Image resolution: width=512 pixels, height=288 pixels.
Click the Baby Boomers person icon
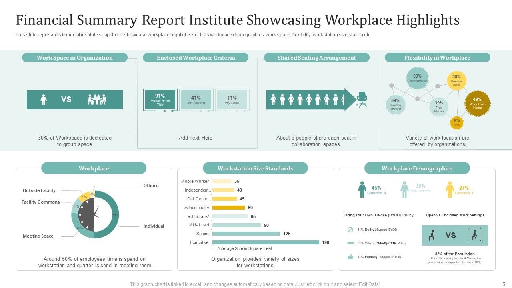coord(404,190)
